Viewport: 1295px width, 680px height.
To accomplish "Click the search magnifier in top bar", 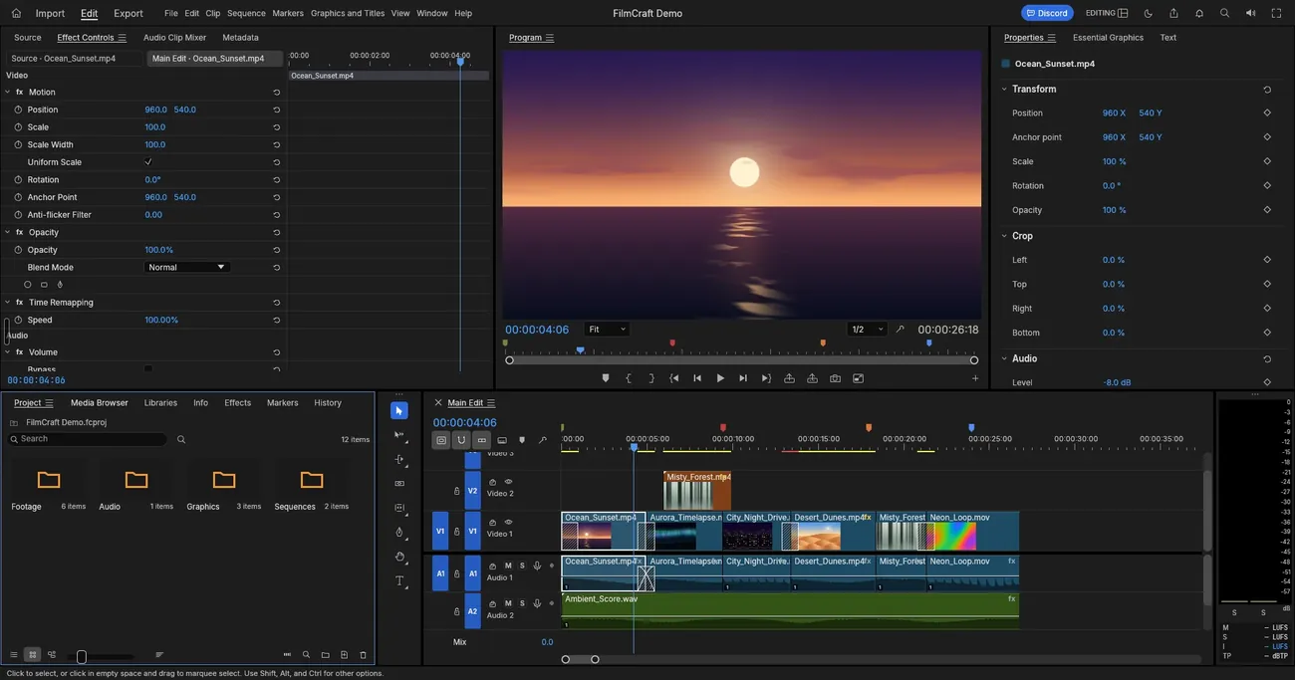I will [x=1225, y=13].
